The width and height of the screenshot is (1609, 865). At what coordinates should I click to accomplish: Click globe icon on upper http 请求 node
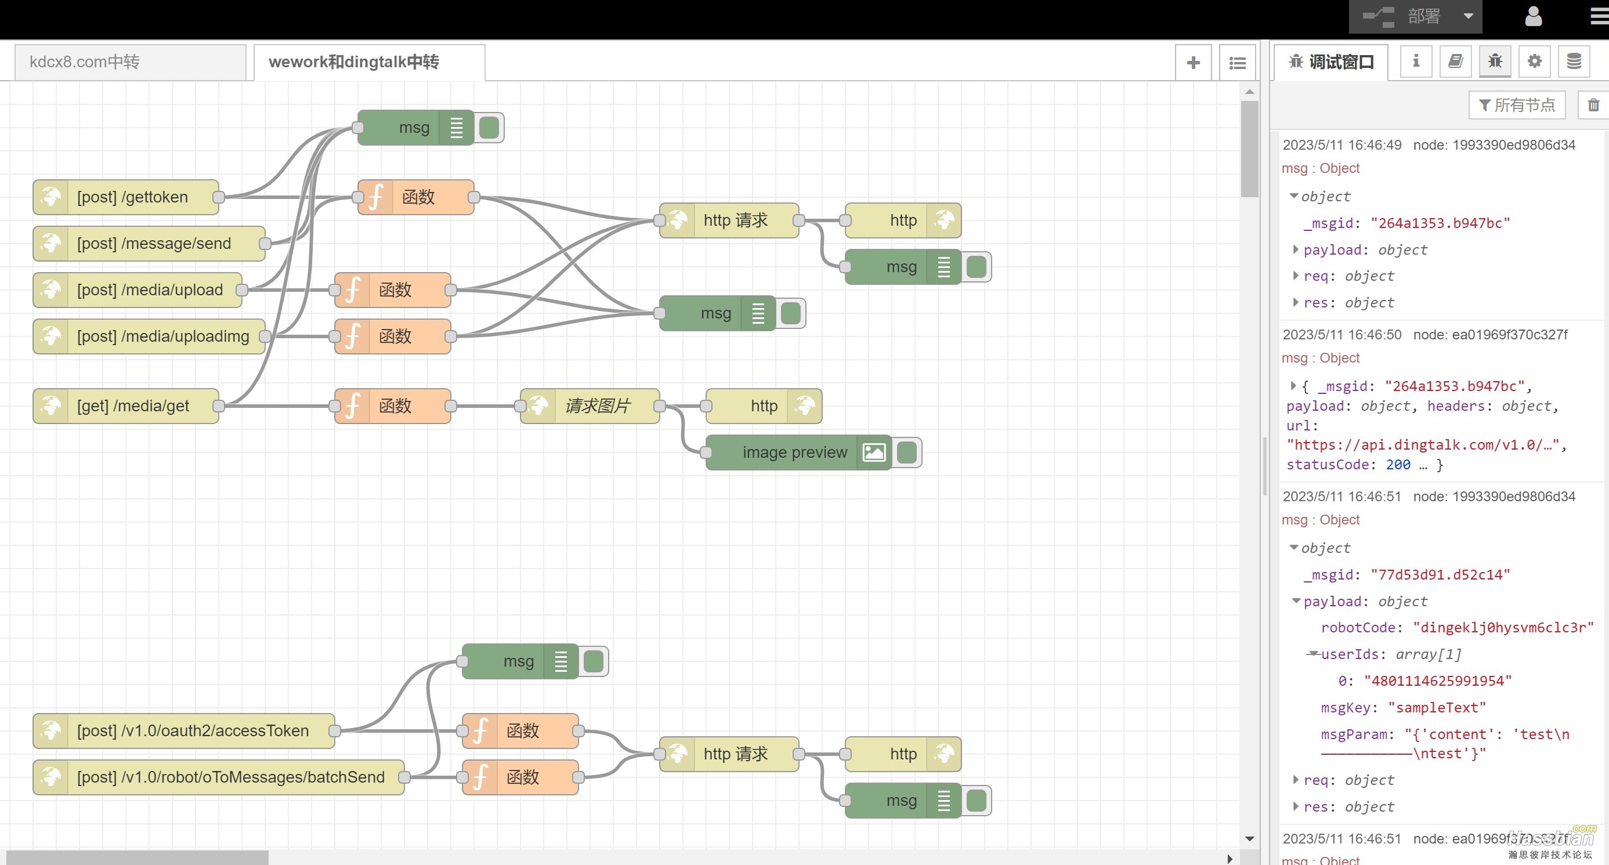[x=677, y=220]
